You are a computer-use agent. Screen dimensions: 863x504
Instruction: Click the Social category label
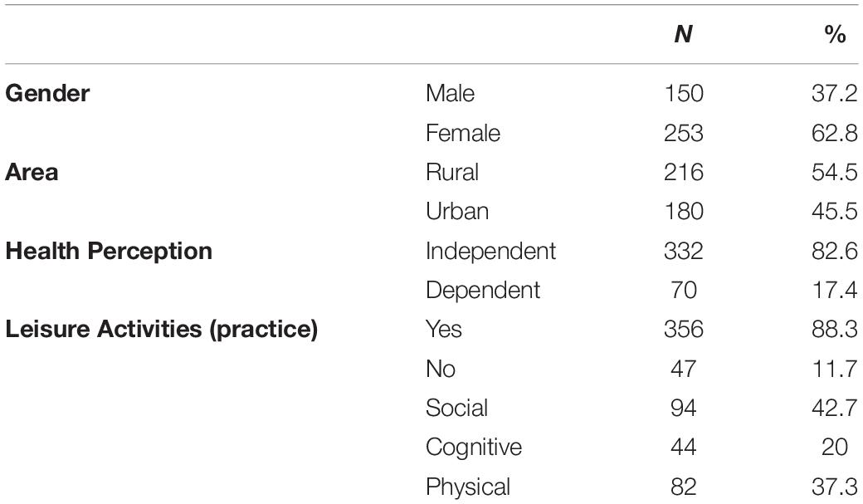click(456, 408)
